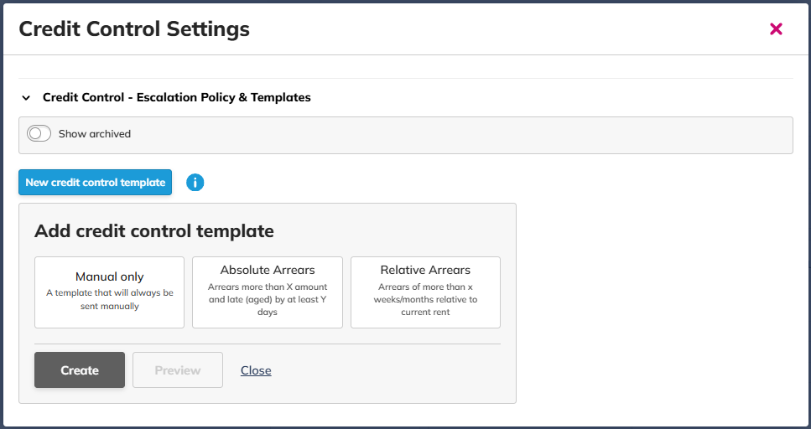Choose the Absolute Arrears template type

[x=267, y=291]
